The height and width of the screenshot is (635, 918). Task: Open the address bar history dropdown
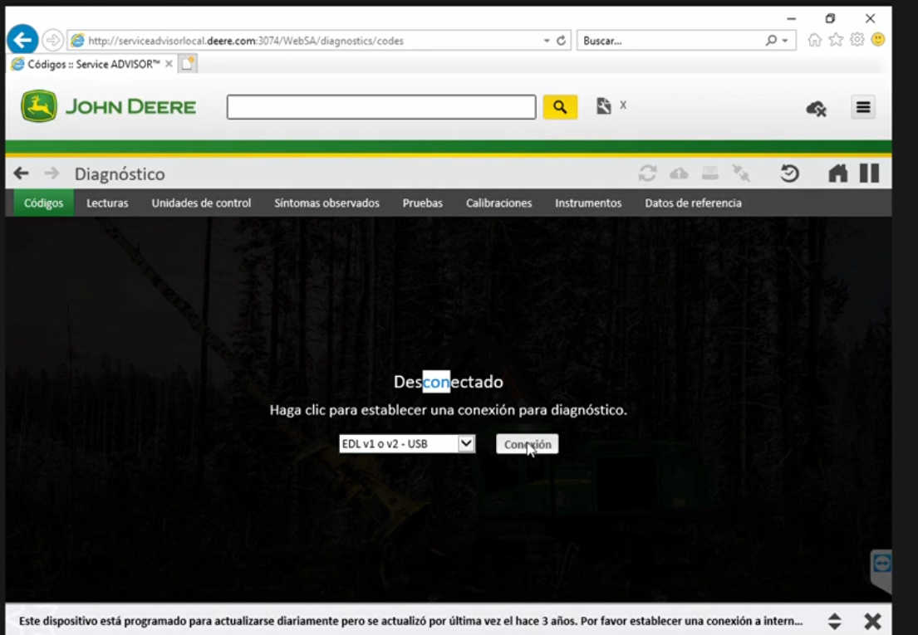pyautogui.click(x=544, y=39)
